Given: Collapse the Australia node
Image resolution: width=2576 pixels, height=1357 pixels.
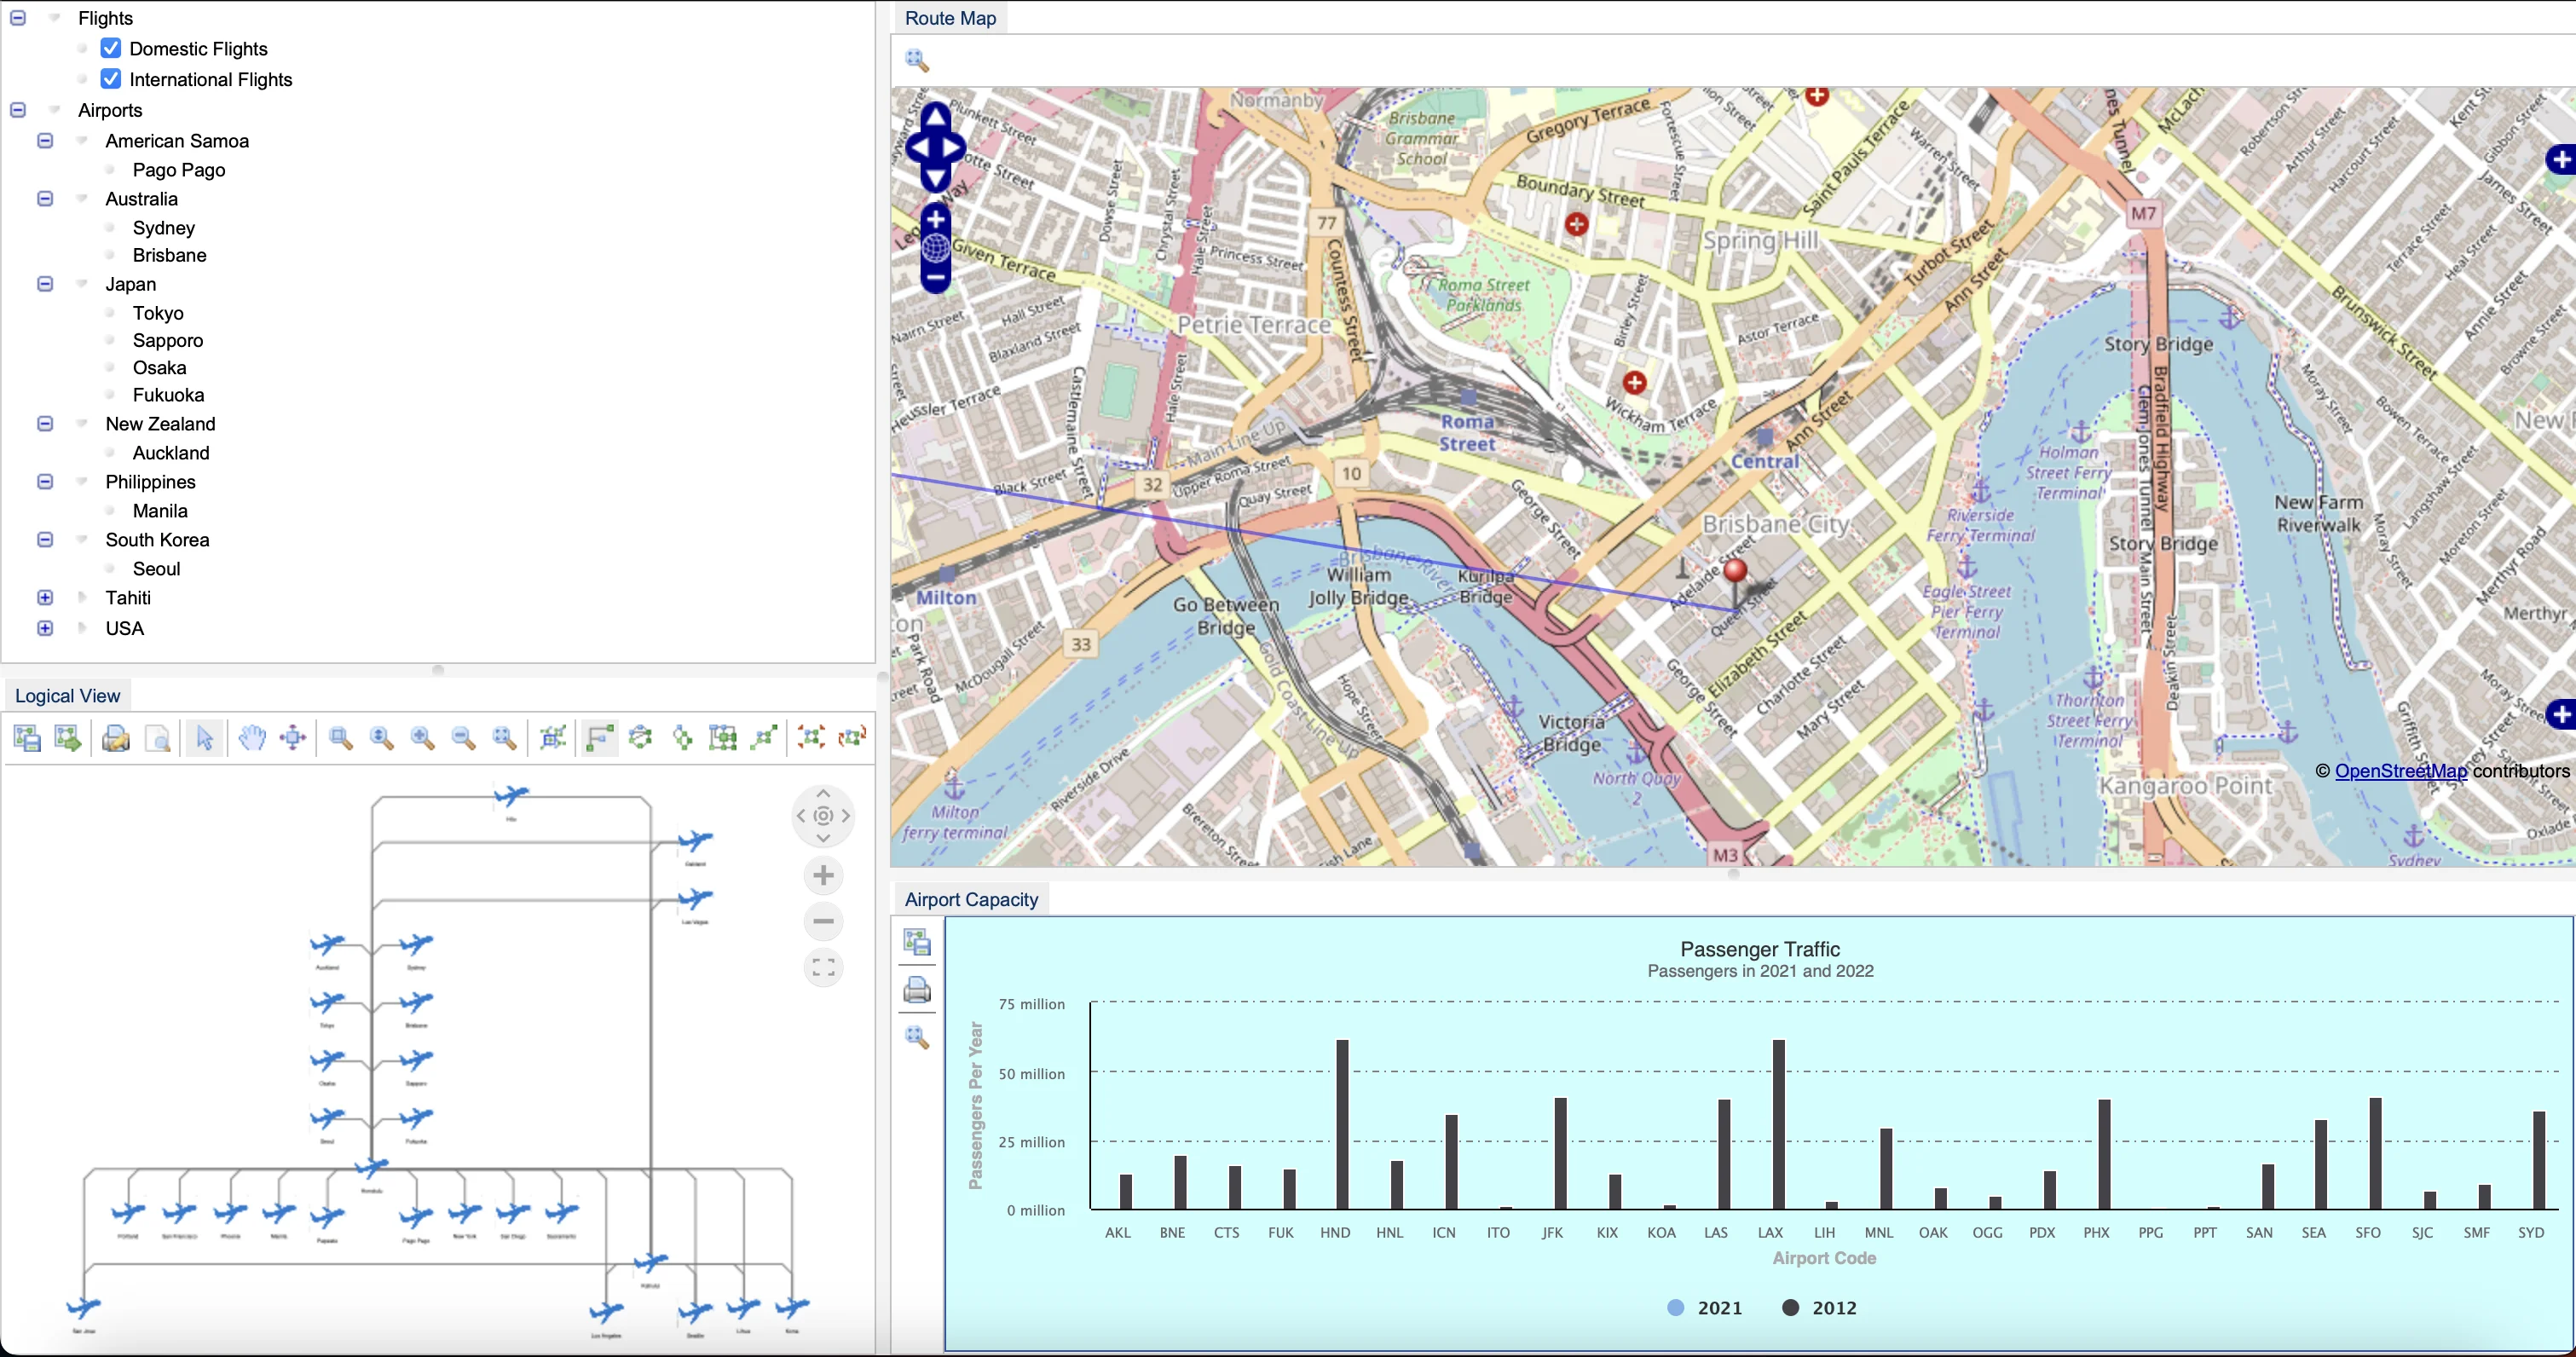Looking at the screenshot, I should tap(45, 199).
